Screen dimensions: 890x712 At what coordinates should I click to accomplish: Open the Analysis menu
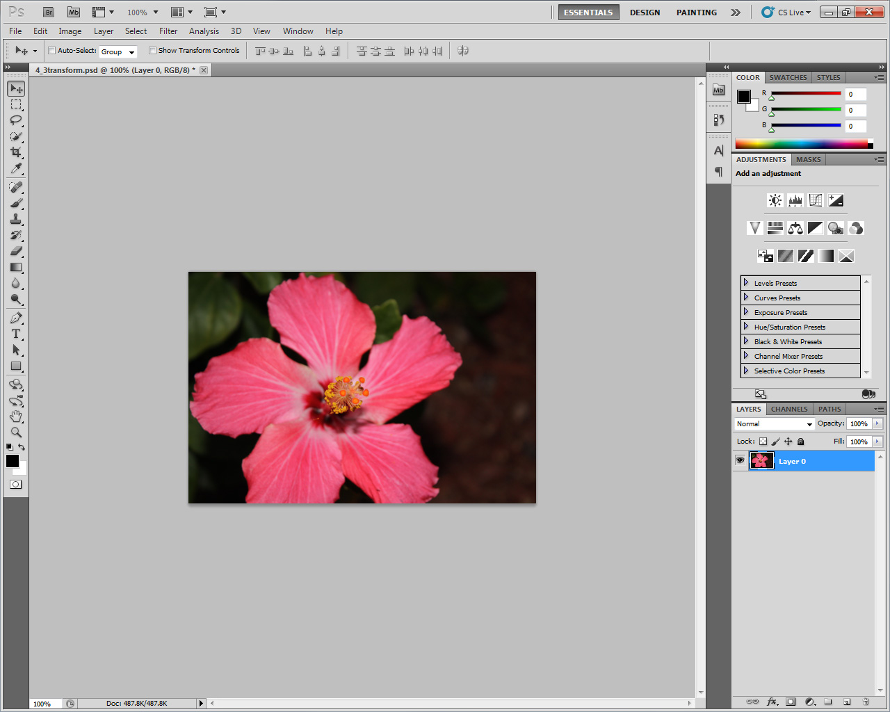click(204, 31)
